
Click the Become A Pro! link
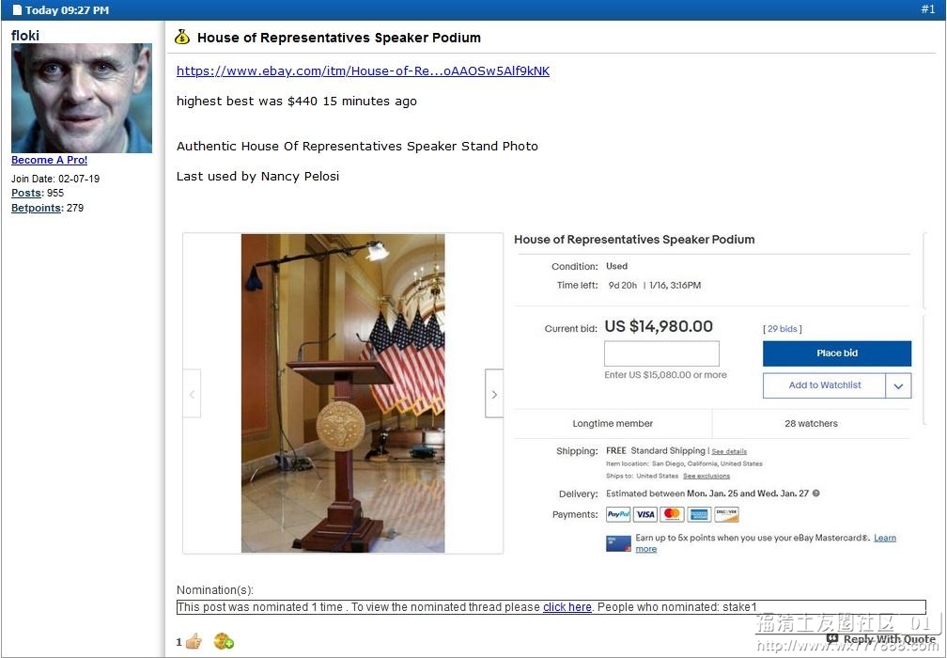(x=50, y=160)
